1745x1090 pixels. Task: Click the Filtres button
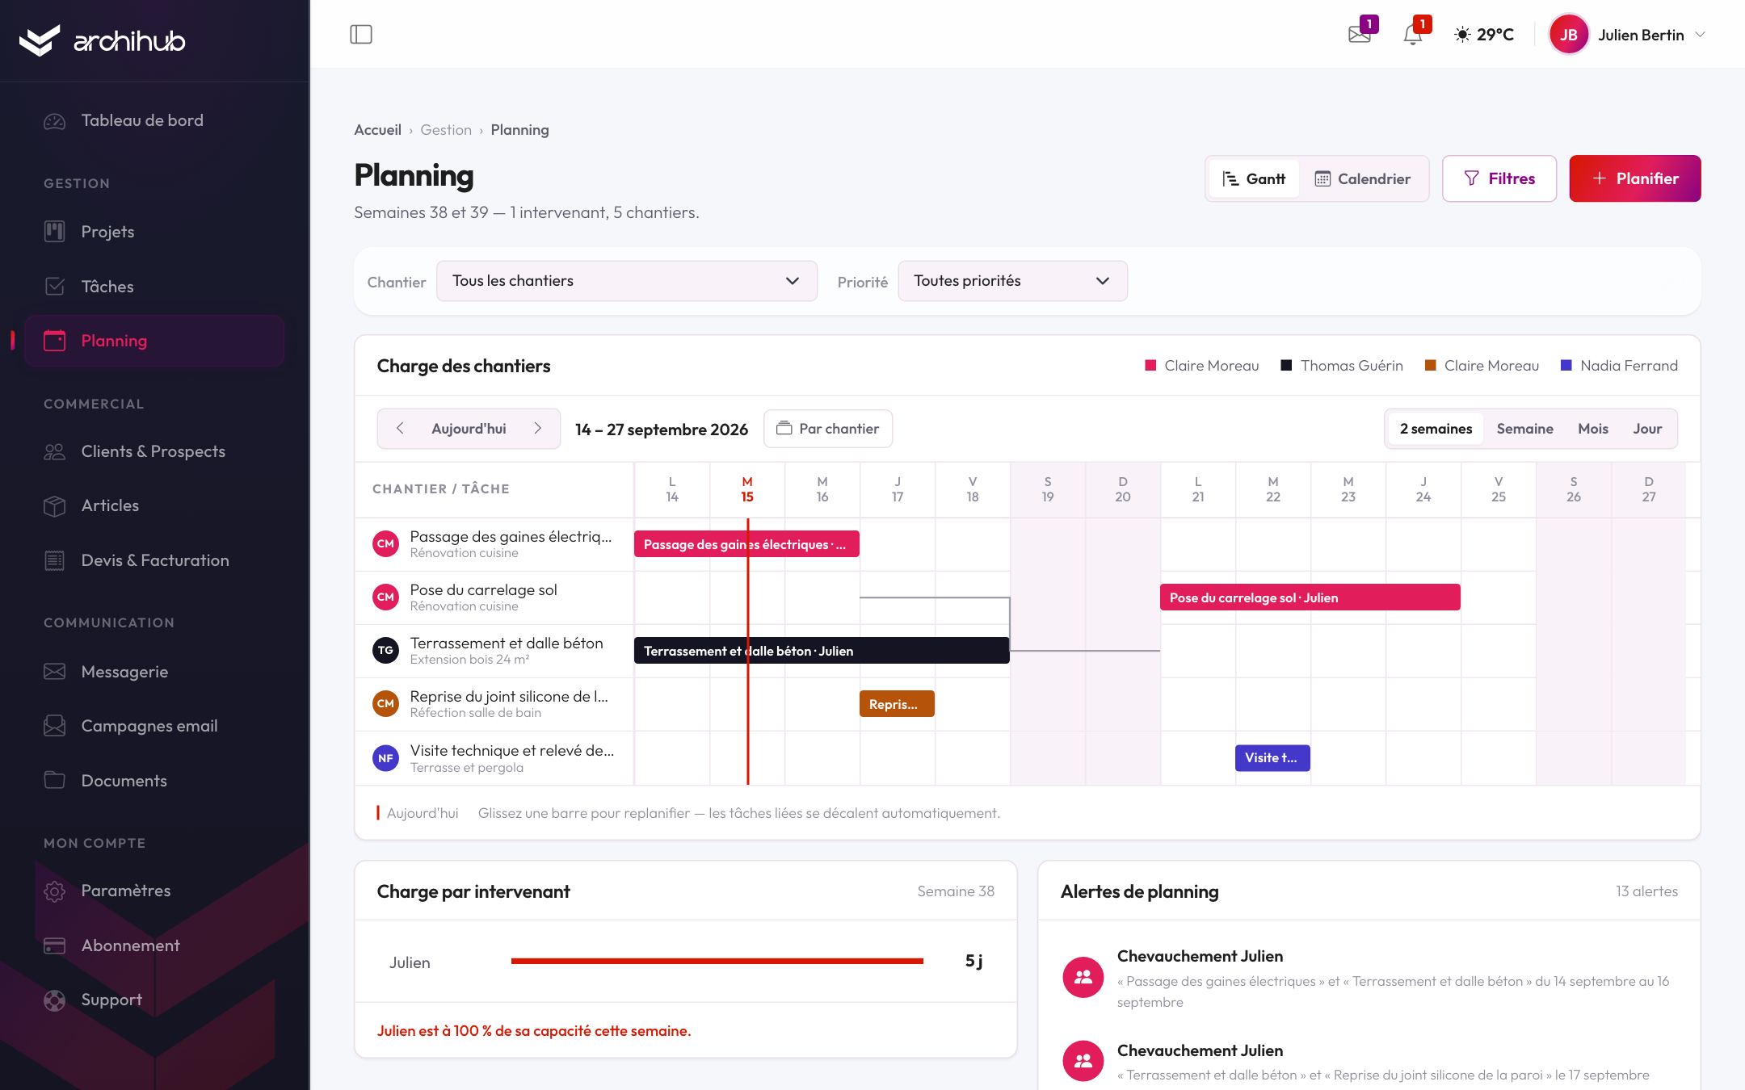pos(1499,178)
